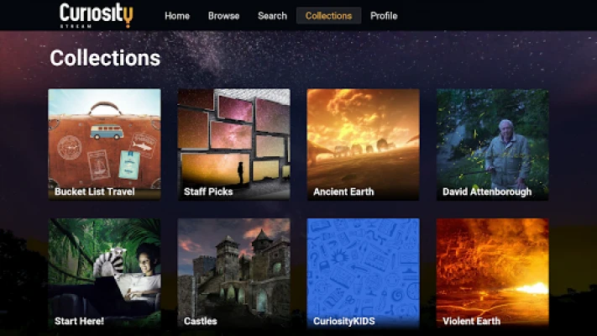Open the Staff Picks collection
Image resolution: width=597 pixels, height=336 pixels.
coord(233,144)
